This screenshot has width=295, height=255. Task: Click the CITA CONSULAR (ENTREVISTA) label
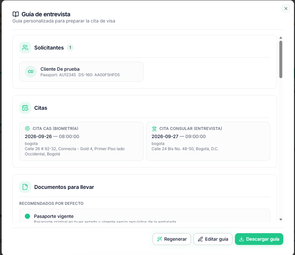[x=191, y=129]
